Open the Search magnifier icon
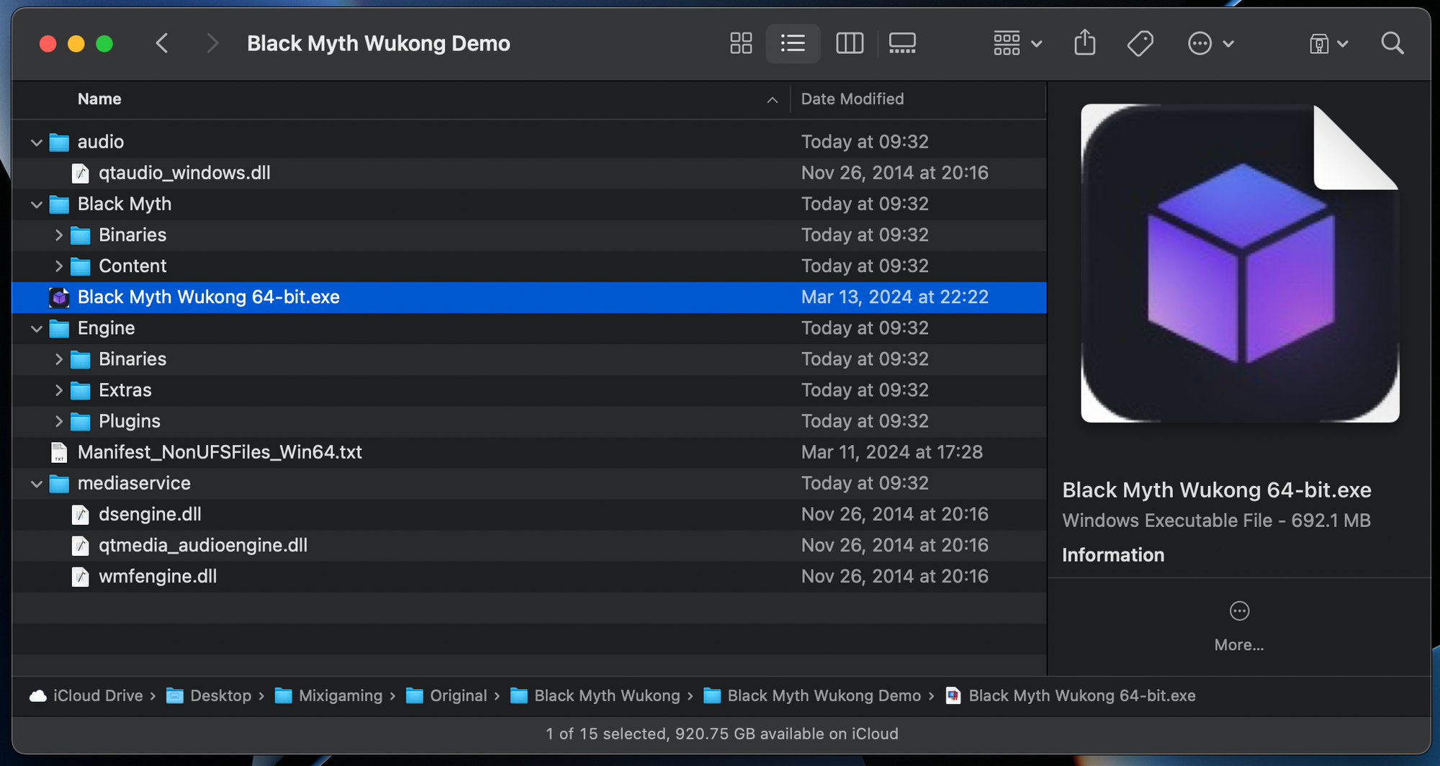 coord(1392,43)
